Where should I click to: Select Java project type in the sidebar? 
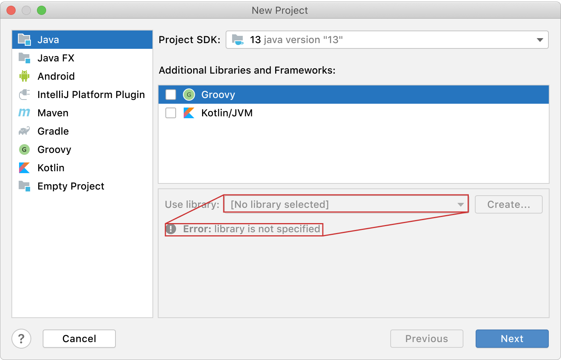(48, 40)
